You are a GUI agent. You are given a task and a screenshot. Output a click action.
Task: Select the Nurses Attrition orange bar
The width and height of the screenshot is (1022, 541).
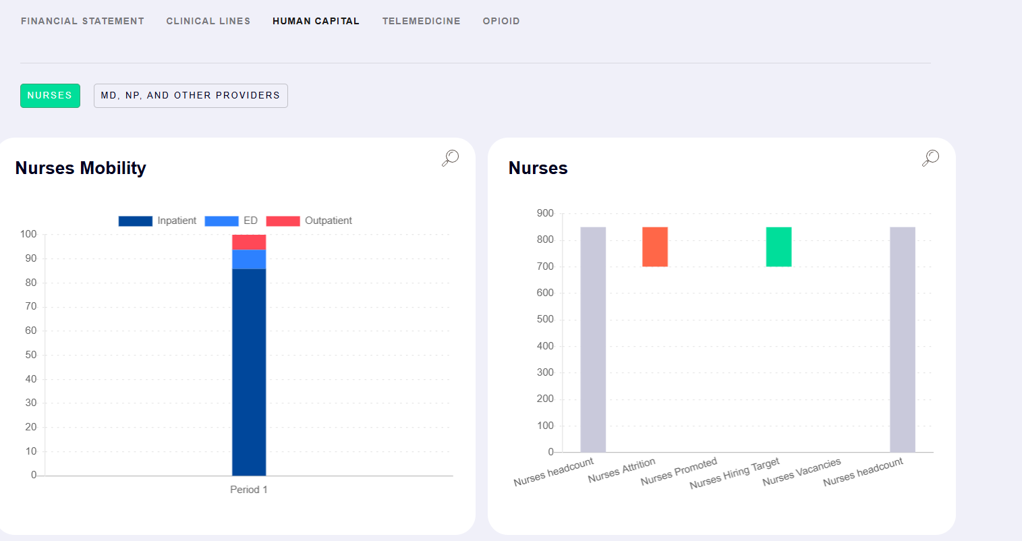(655, 247)
